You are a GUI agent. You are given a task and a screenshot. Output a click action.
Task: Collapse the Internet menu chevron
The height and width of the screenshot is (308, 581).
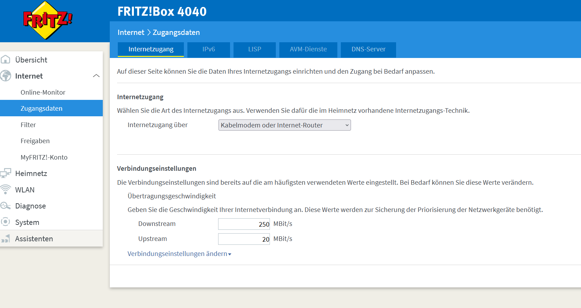[x=96, y=76]
